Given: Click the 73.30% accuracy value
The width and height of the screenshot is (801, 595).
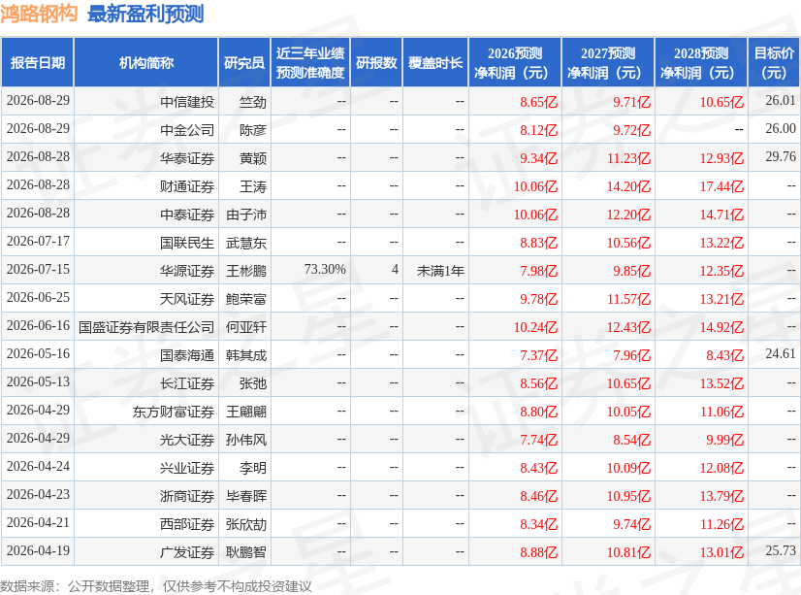Looking at the screenshot, I should [x=325, y=270].
